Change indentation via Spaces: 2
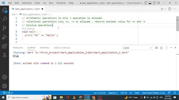The height and width of the screenshot is (100, 179). (x=113, y=93)
